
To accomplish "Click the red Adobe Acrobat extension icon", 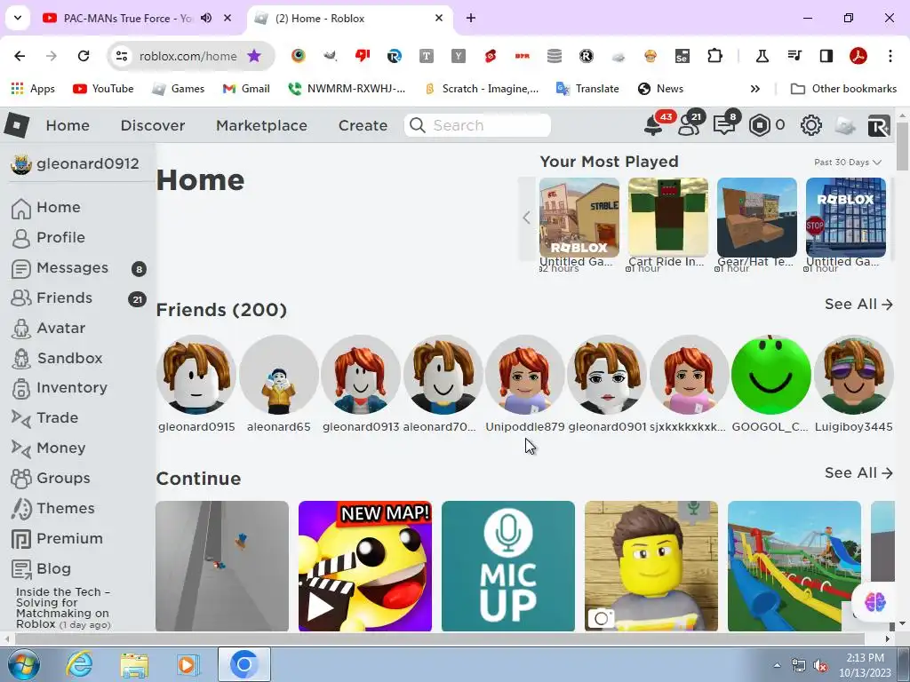I will click(x=858, y=56).
